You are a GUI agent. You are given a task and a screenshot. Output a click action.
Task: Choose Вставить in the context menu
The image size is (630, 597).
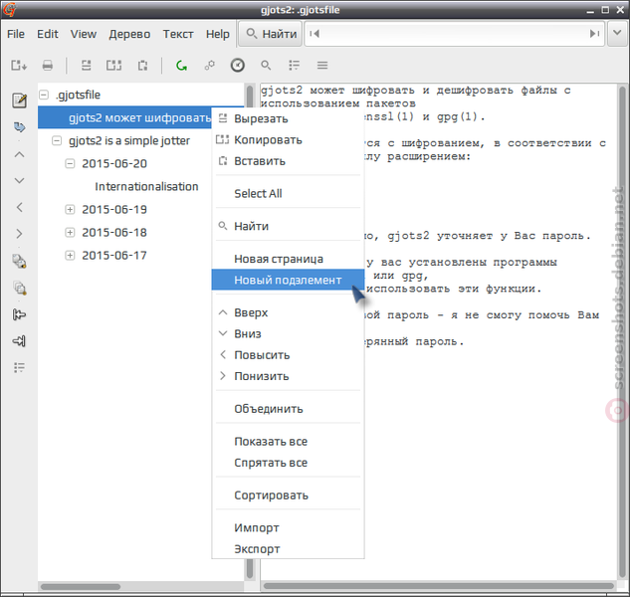tap(288, 161)
